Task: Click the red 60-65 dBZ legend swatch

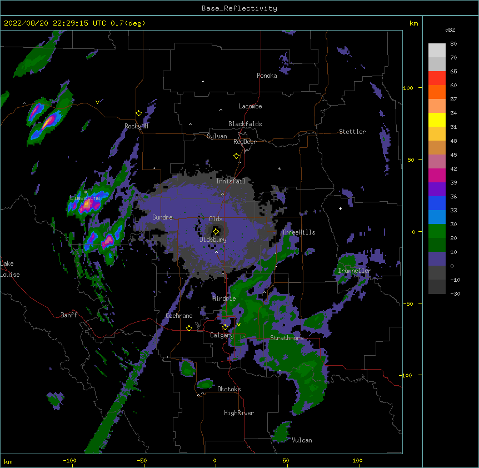Action: (x=437, y=78)
